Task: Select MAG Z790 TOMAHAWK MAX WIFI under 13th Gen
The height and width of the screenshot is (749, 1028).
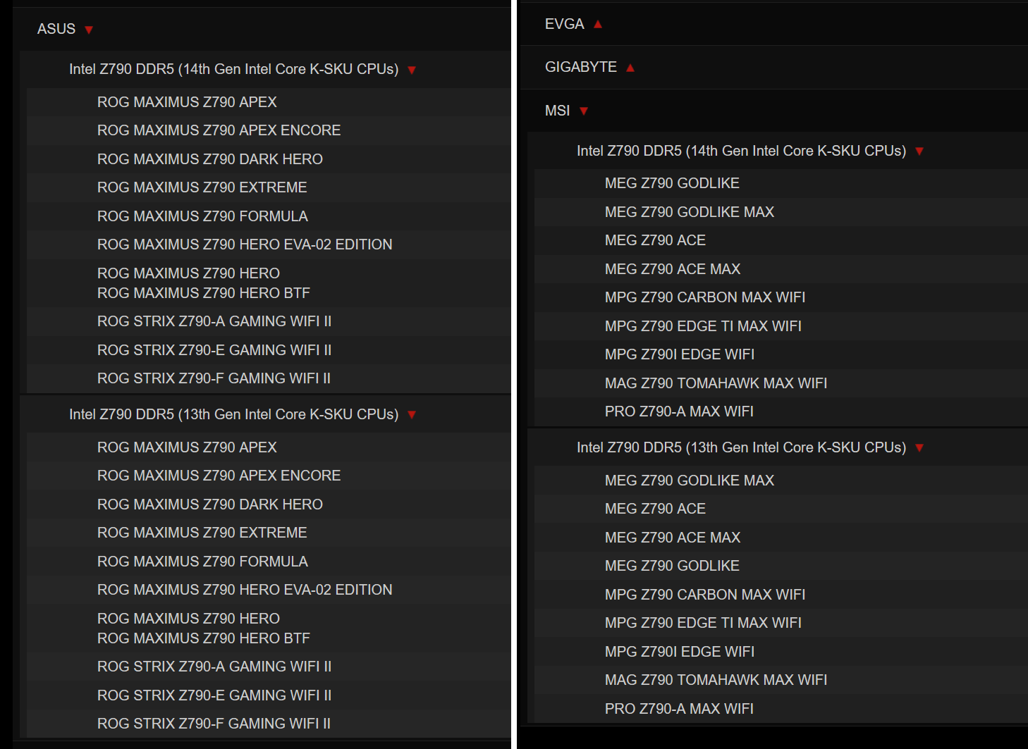Action: [x=716, y=680]
